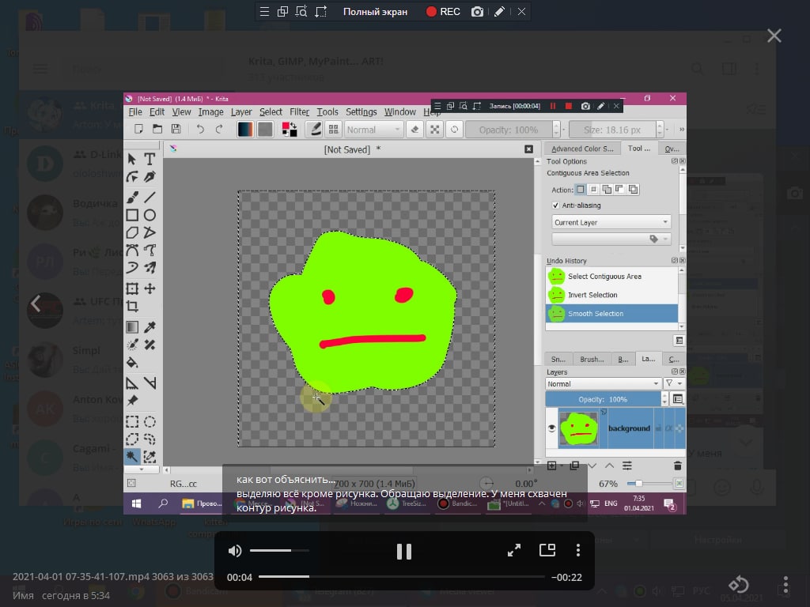The image size is (810, 607).
Task: Open the Filter menu in Krita
Action: (299, 112)
